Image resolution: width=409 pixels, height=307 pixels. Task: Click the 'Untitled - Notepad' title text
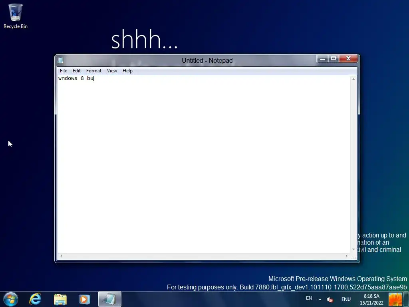click(207, 61)
